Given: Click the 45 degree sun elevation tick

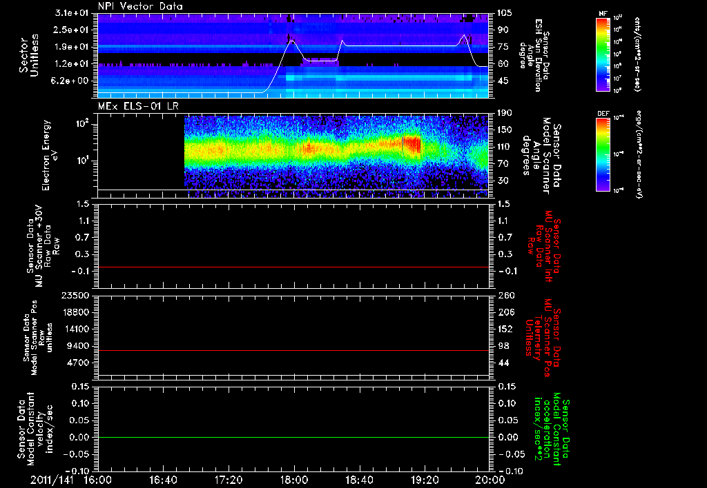Looking at the screenshot, I should [503, 81].
